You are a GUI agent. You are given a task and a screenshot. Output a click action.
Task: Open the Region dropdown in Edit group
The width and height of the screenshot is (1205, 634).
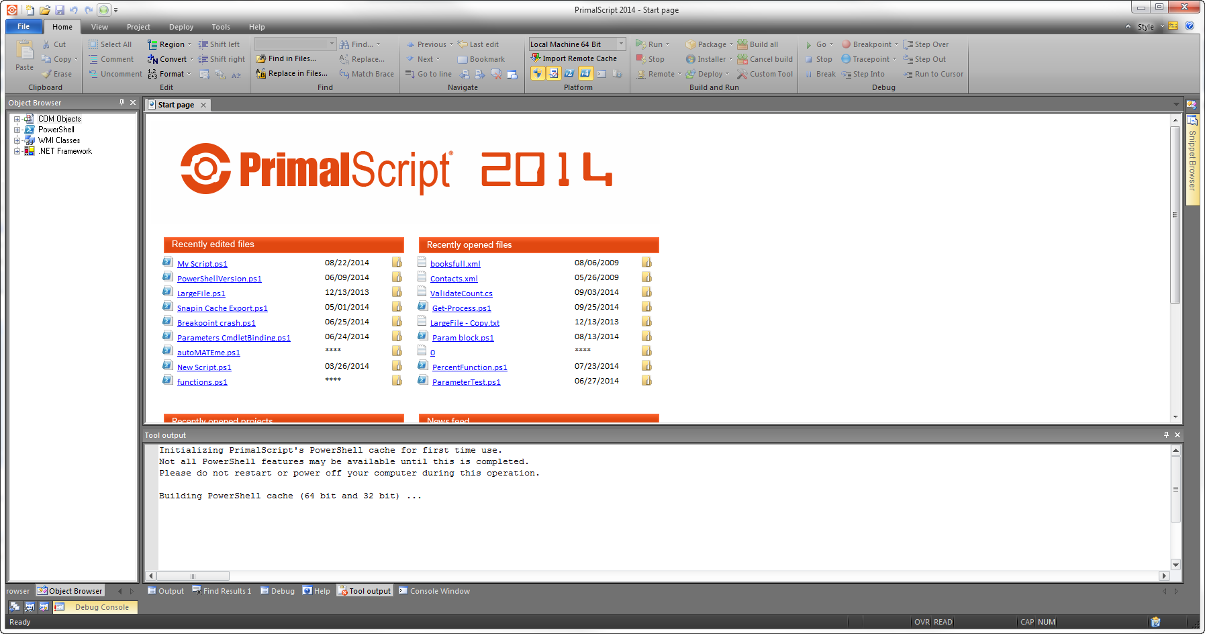(x=171, y=44)
